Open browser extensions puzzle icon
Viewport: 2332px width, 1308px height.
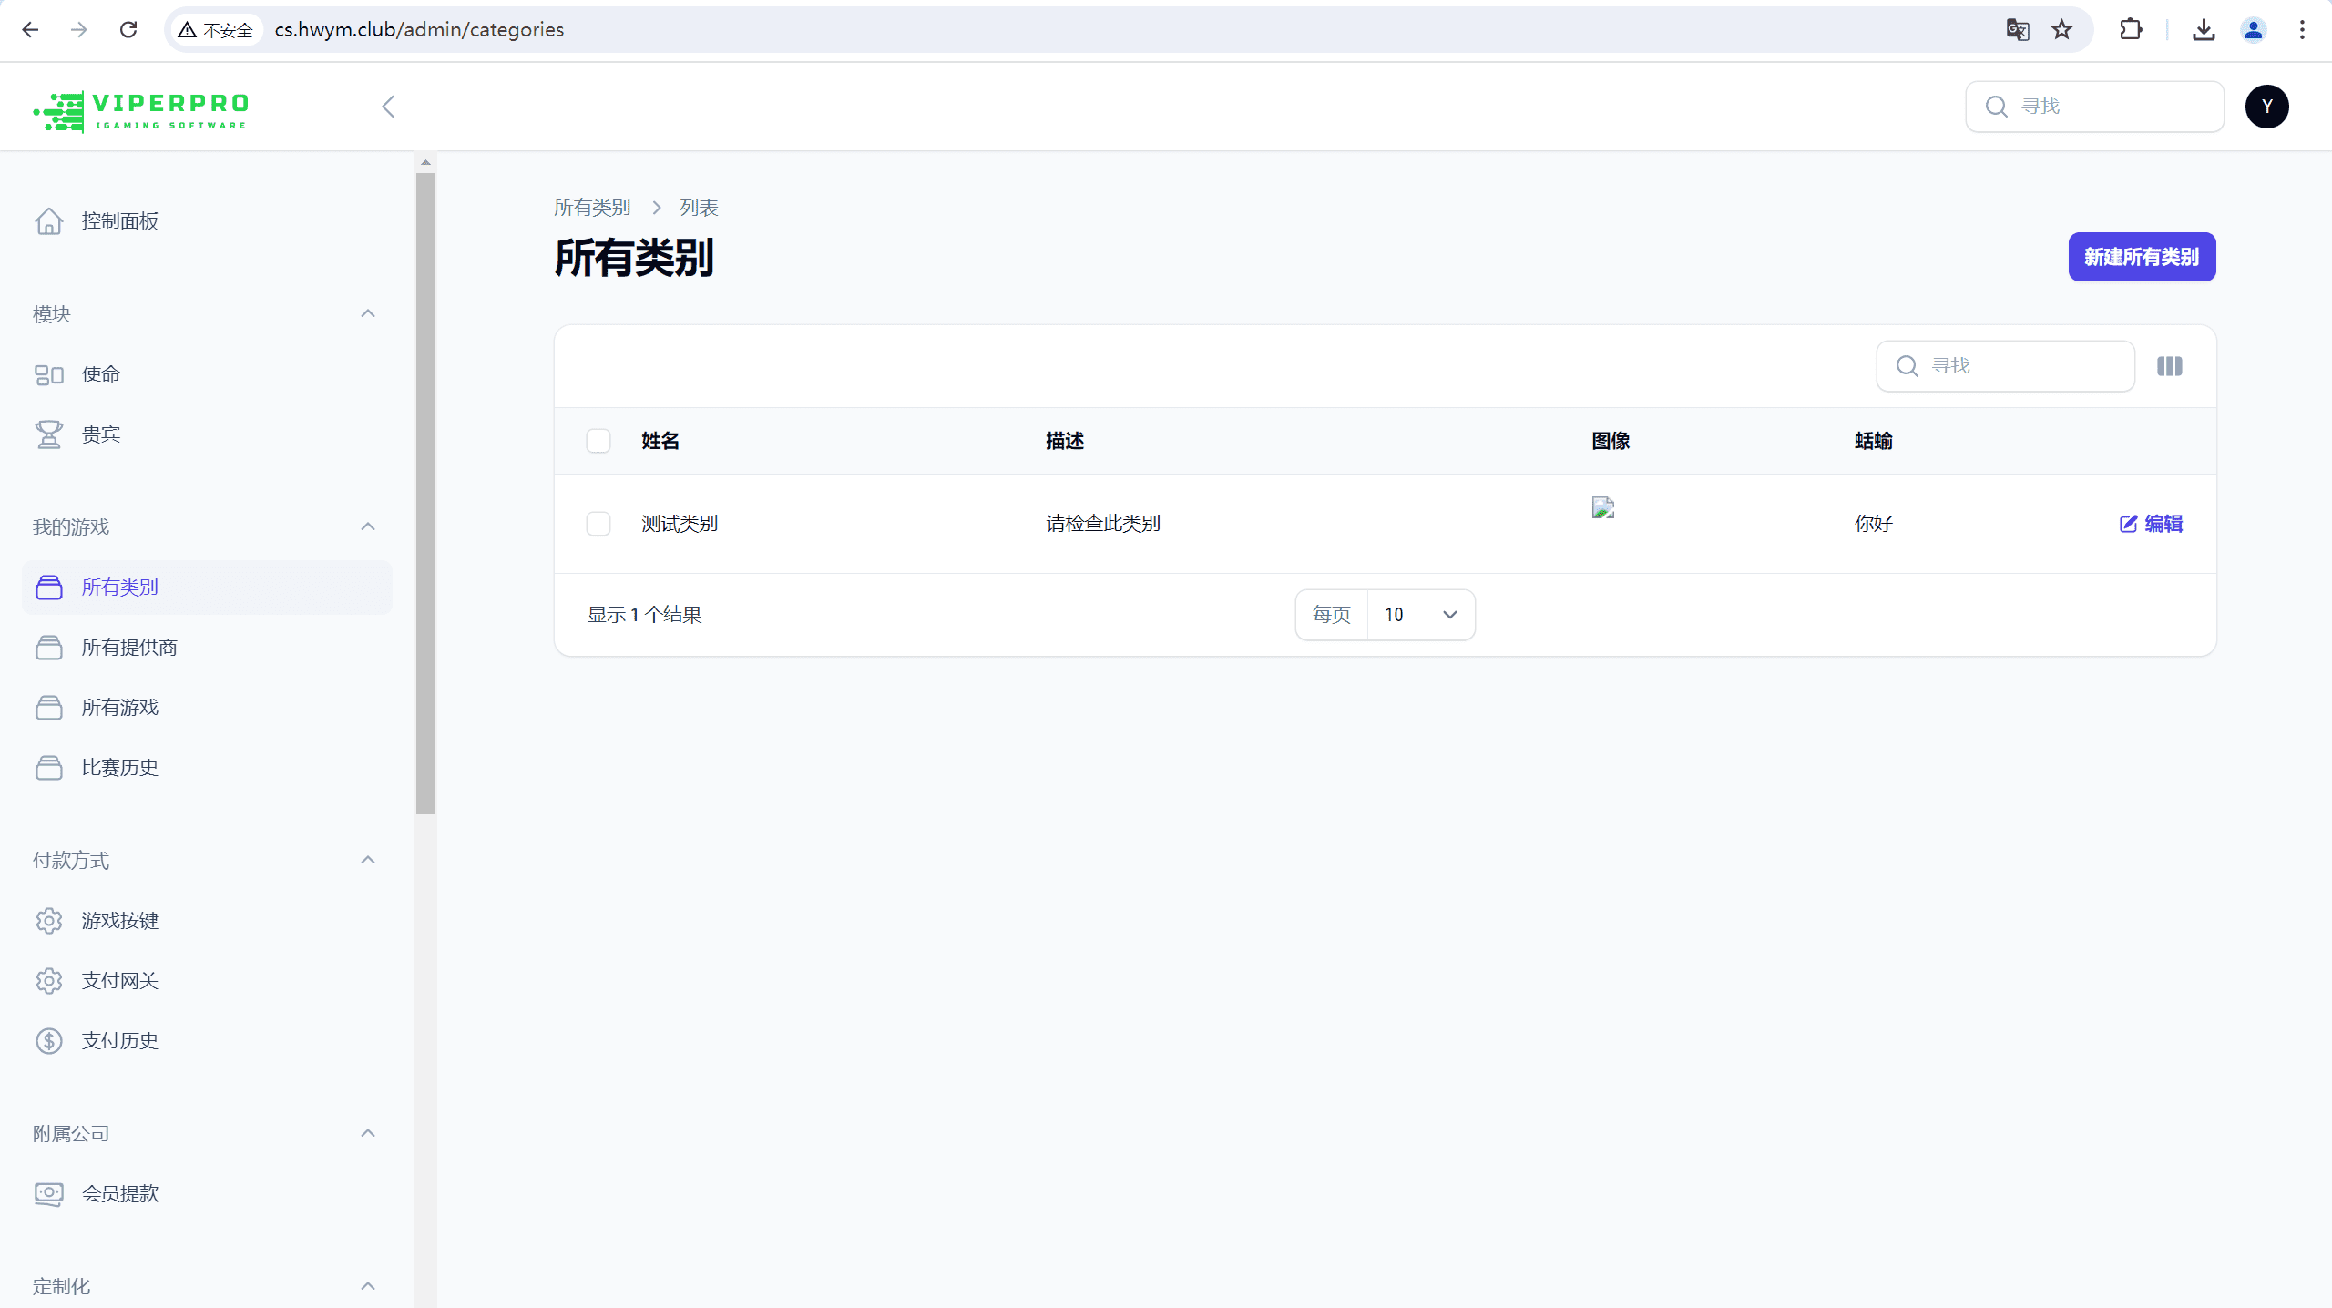(x=2131, y=30)
